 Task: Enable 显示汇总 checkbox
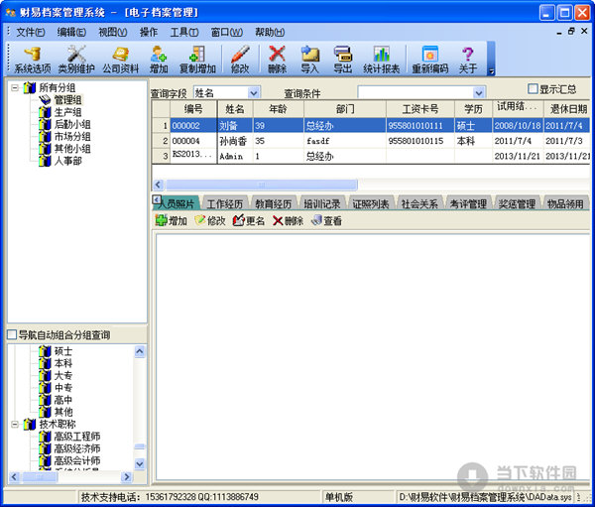(x=533, y=89)
